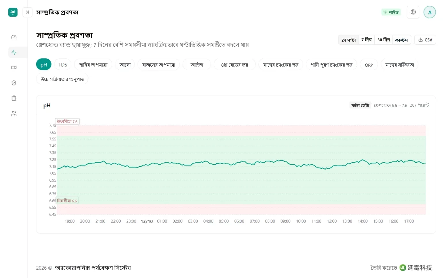Download data with the CSV button
444x278 pixels.
(x=425, y=40)
